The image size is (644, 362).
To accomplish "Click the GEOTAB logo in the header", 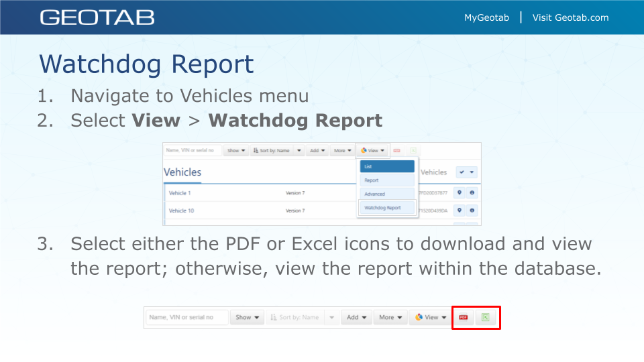I will [x=97, y=17].
